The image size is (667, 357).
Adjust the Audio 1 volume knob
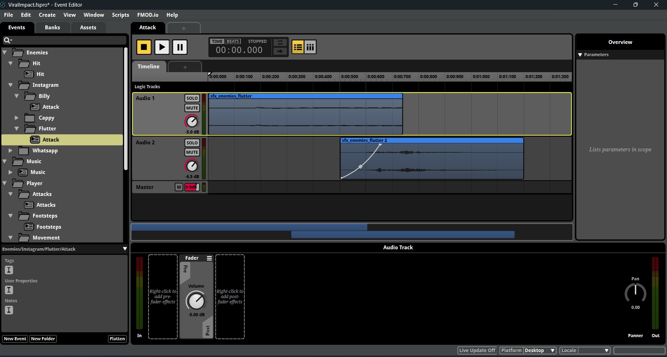(192, 121)
